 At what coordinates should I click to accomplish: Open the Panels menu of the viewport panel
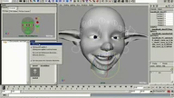(x=91, y=5)
